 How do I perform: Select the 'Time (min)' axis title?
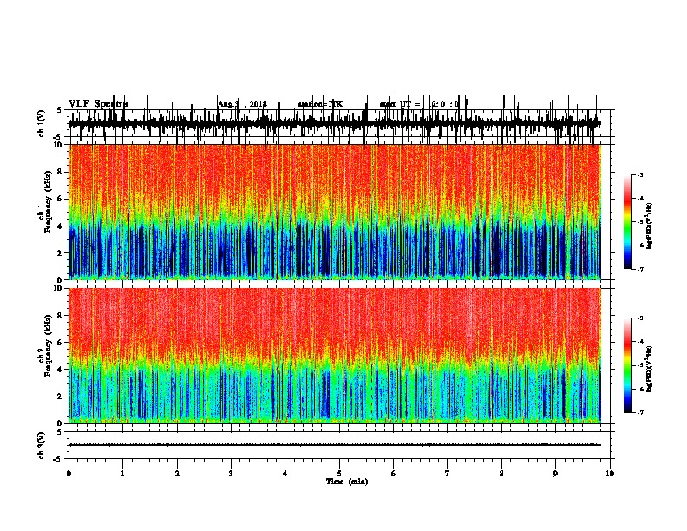click(x=347, y=482)
